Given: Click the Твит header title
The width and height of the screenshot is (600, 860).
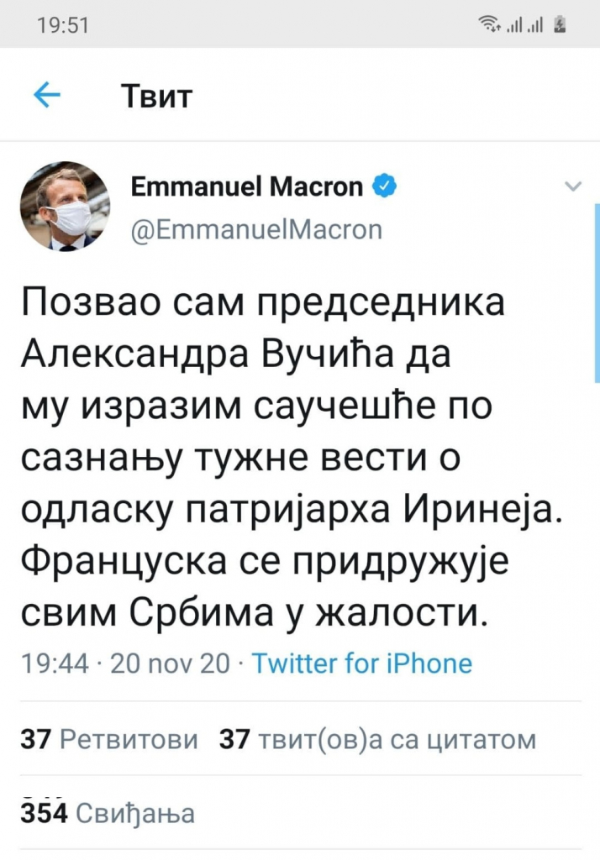Looking at the screenshot, I should (157, 96).
